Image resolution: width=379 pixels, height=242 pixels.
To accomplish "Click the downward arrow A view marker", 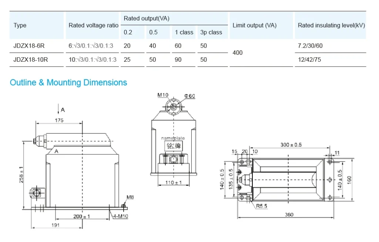I will (x=58, y=109).
